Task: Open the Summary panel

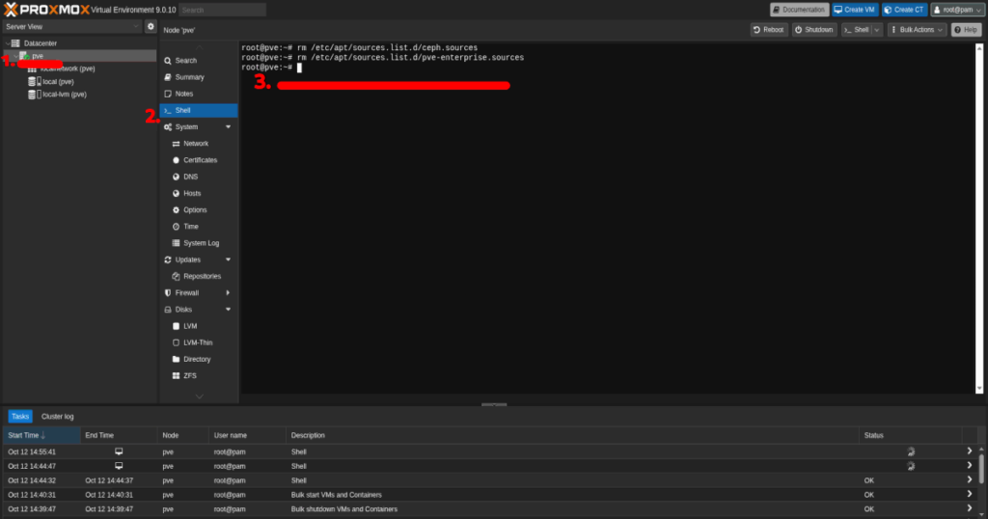Action: click(x=189, y=77)
